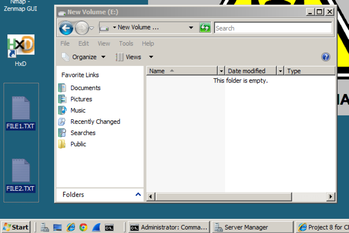Click the Music icon in Favorite Links
Screen dimensions: 349x233
[62, 110]
